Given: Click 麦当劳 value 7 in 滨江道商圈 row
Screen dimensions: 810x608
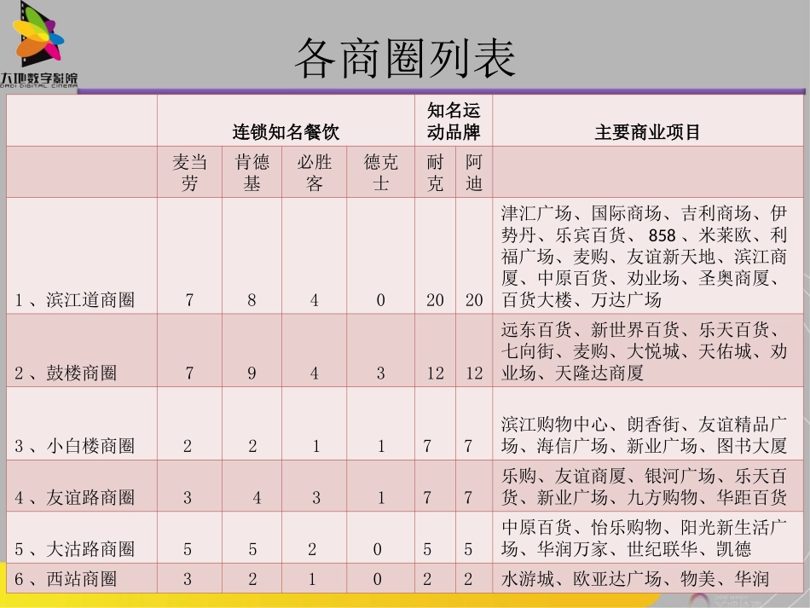Looking at the screenshot, I should 189,300.
